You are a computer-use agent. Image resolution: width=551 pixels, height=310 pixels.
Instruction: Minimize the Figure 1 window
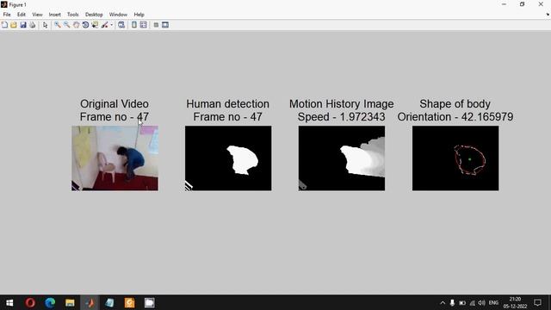505,4
